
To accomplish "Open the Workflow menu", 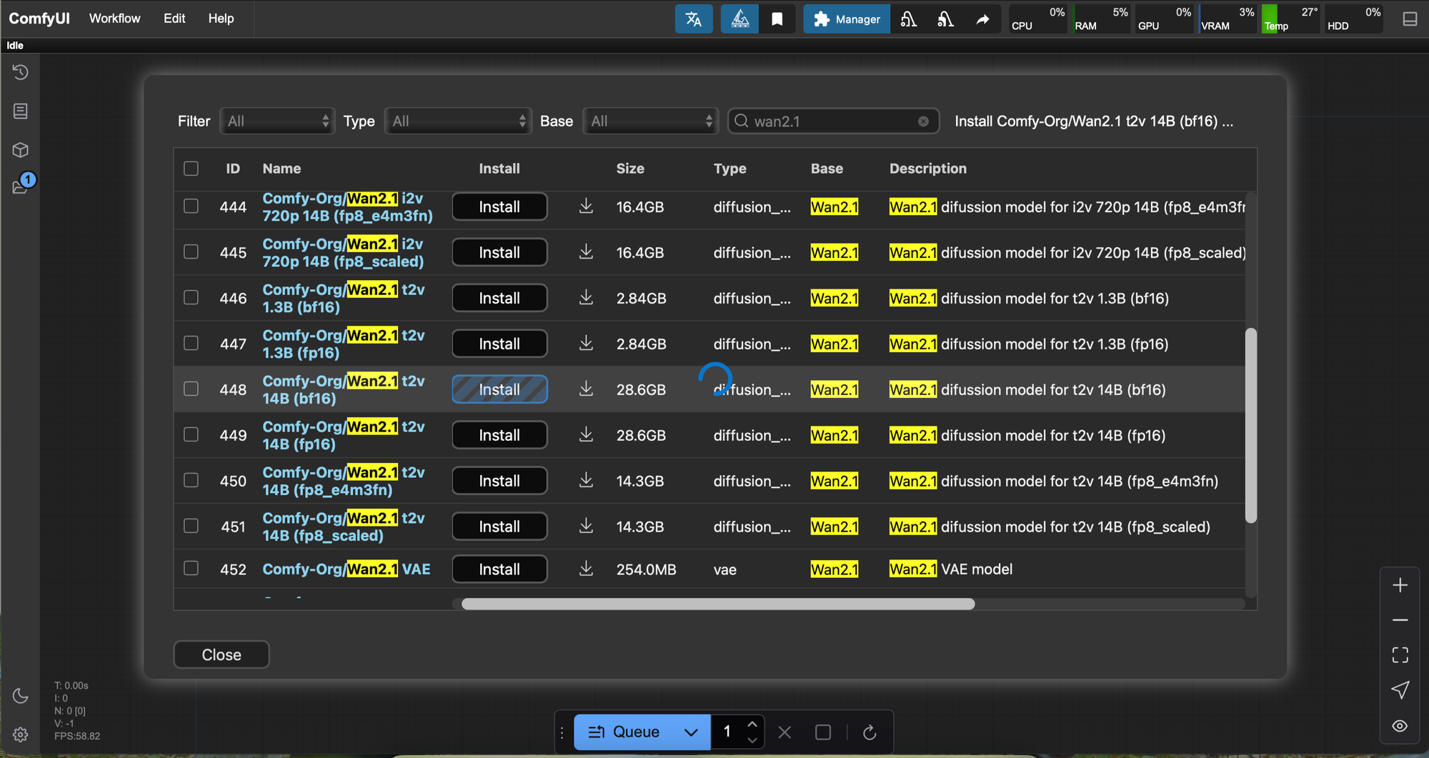I will pos(114,19).
